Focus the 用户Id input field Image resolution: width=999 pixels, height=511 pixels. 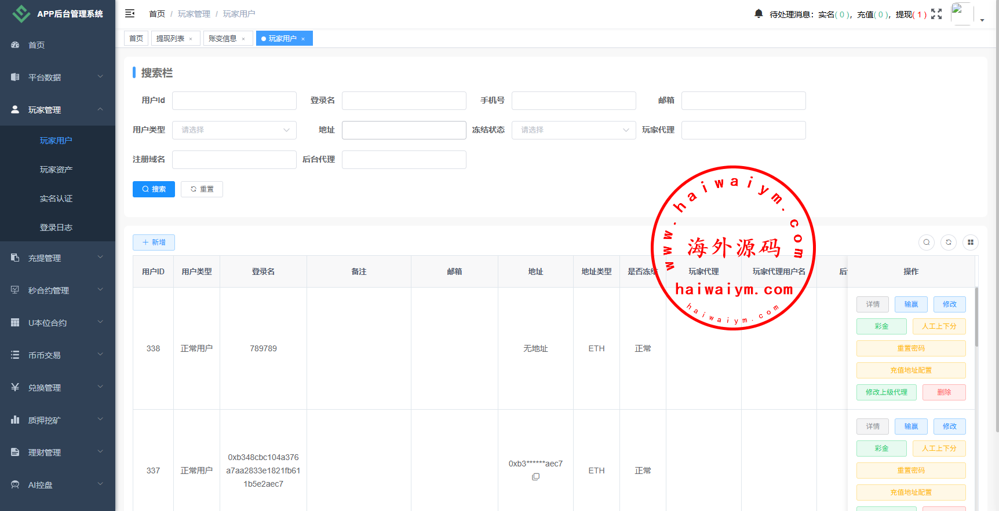tap(234, 101)
